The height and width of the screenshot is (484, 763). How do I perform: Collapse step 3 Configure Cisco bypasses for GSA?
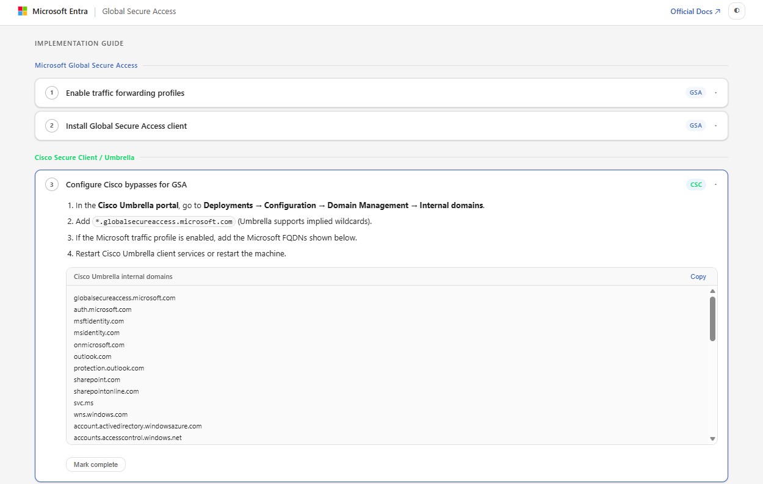click(x=382, y=184)
